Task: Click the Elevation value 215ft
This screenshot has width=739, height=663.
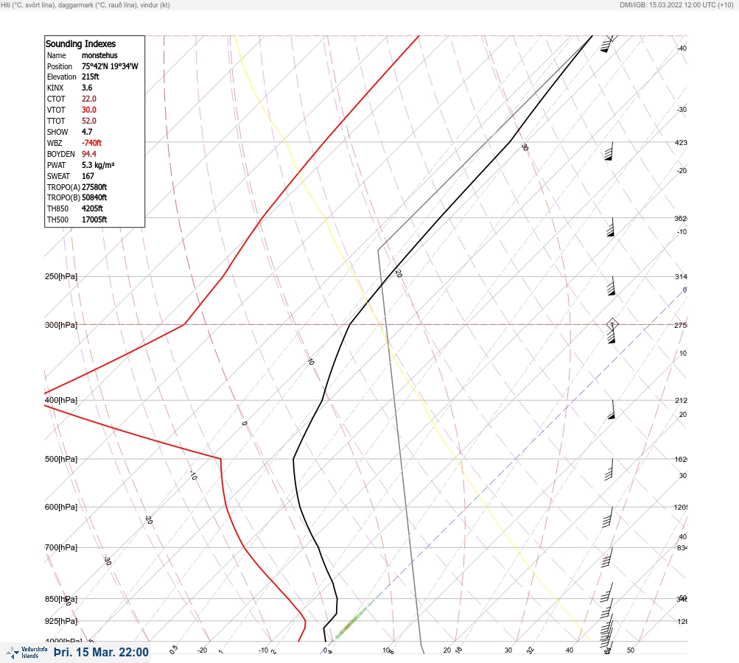Action: click(x=91, y=77)
